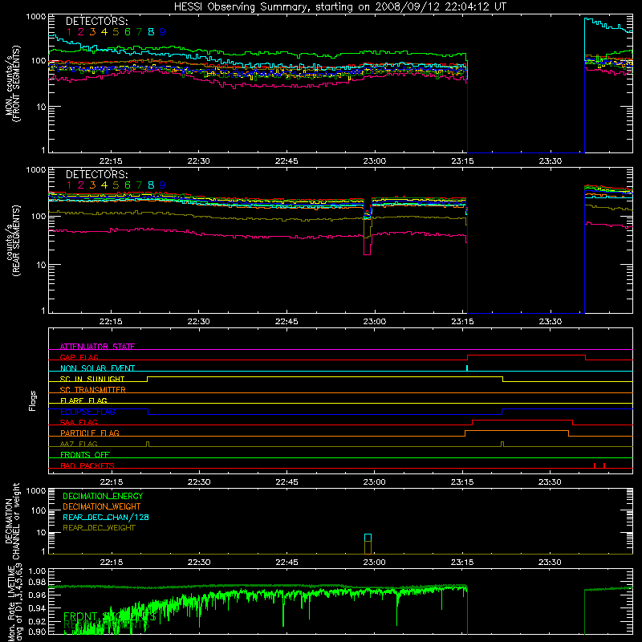Click the SC_TRANSMITTER flag label
Screen dimensions: 642x642
tap(92, 389)
